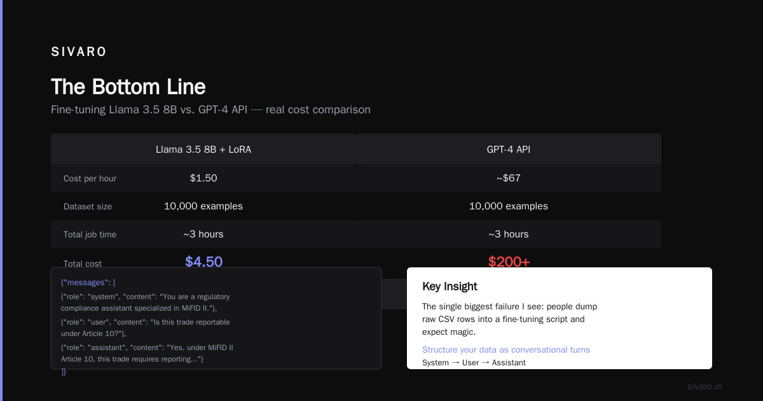763x401 pixels.
Task: Click the SIVARO logo text
Action: (x=79, y=52)
